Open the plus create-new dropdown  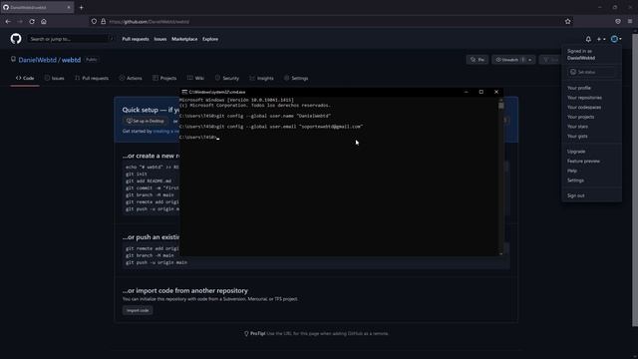[x=601, y=39]
